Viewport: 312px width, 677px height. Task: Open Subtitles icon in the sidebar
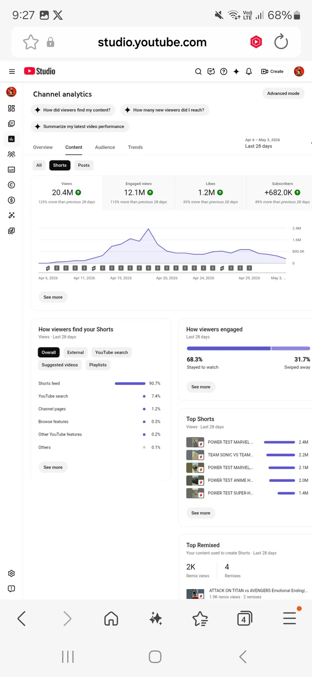tap(11, 170)
